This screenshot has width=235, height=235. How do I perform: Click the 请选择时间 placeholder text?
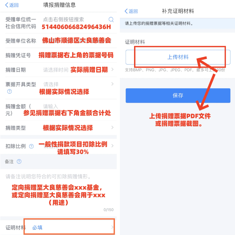click(x=56, y=70)
